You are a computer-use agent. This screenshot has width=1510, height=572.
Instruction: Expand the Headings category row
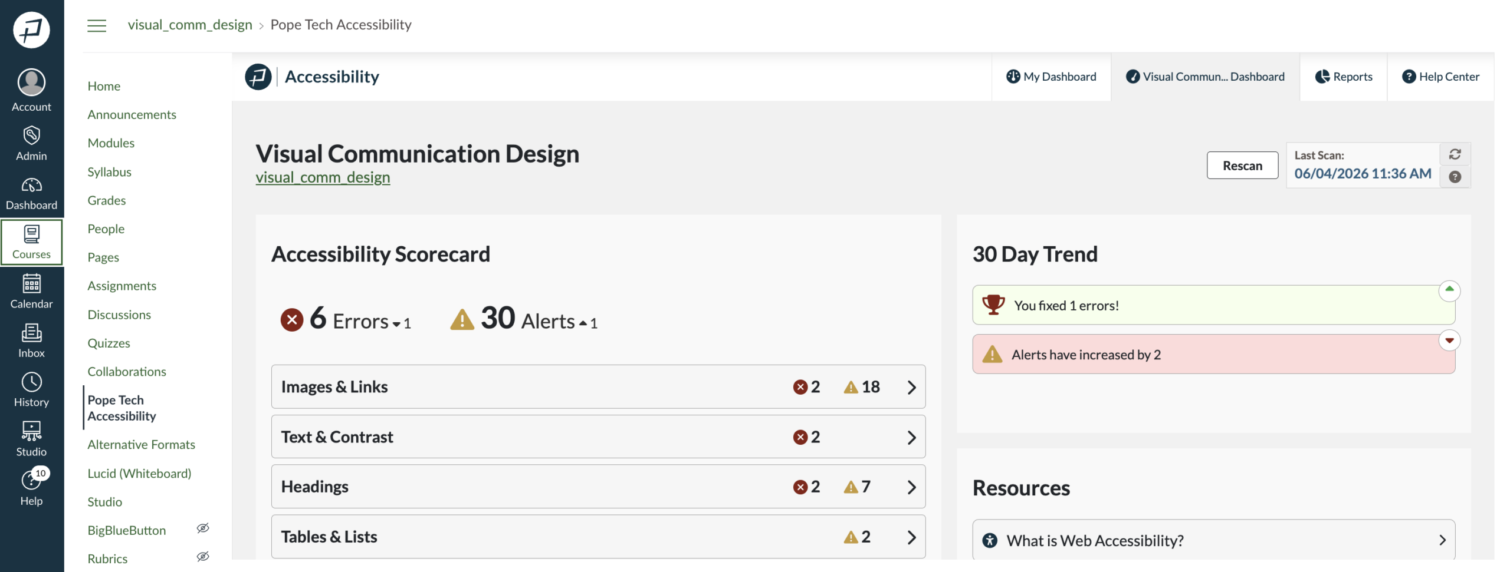tap(598, 487)
